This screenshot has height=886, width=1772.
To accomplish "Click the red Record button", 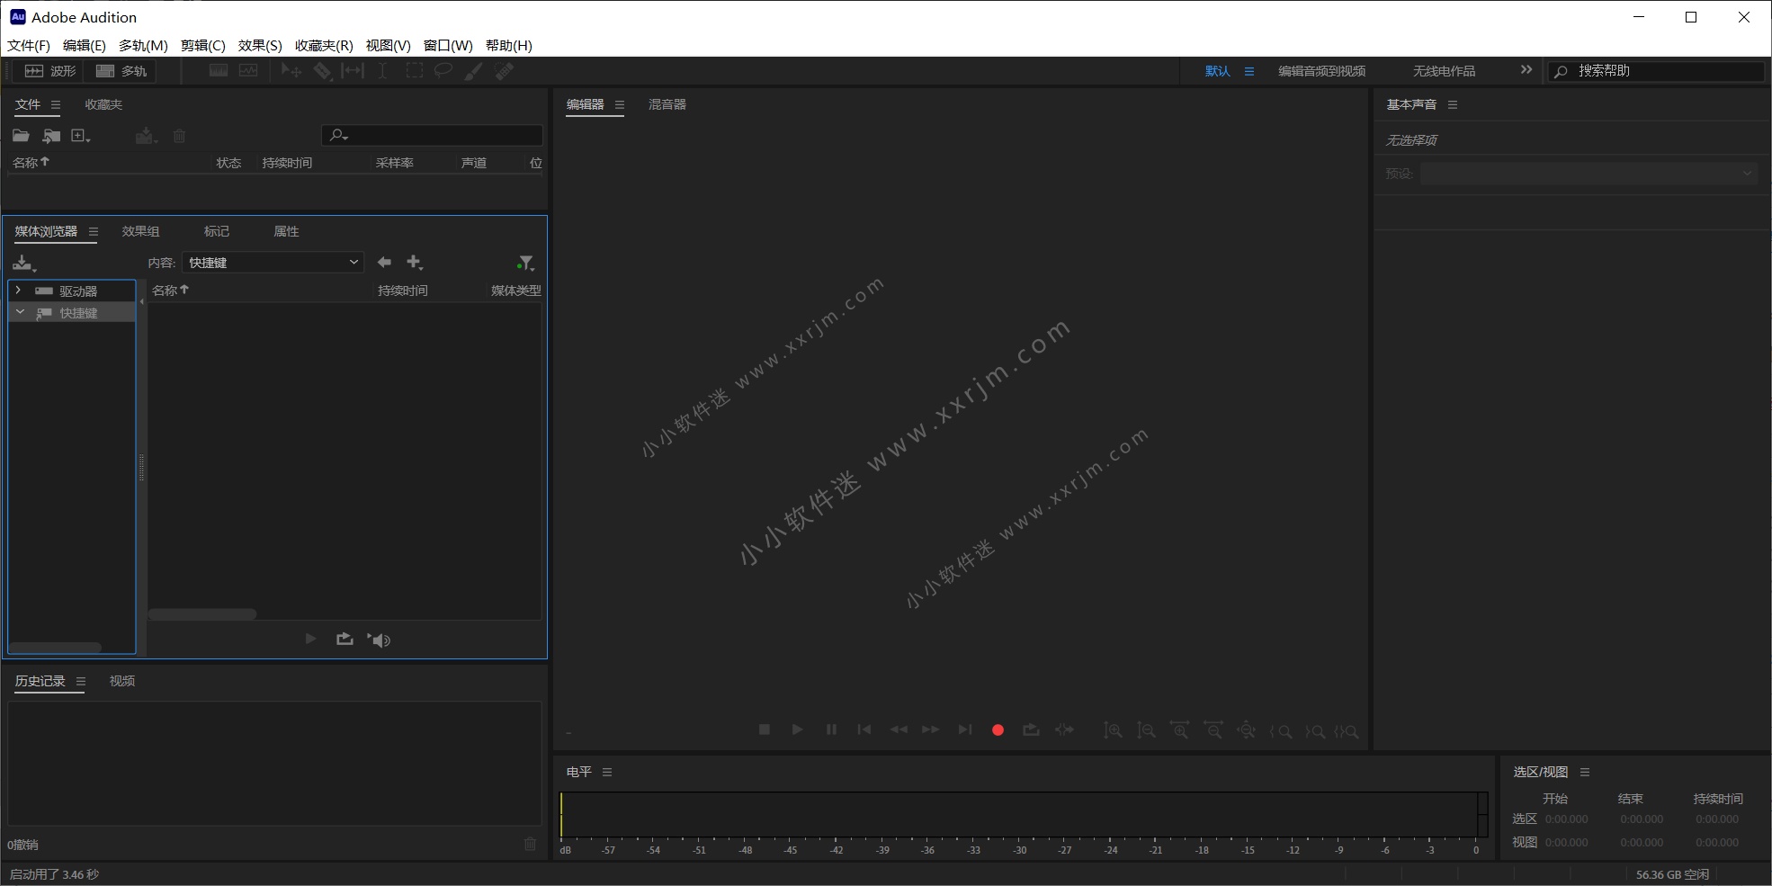I will tap(998, 730).
